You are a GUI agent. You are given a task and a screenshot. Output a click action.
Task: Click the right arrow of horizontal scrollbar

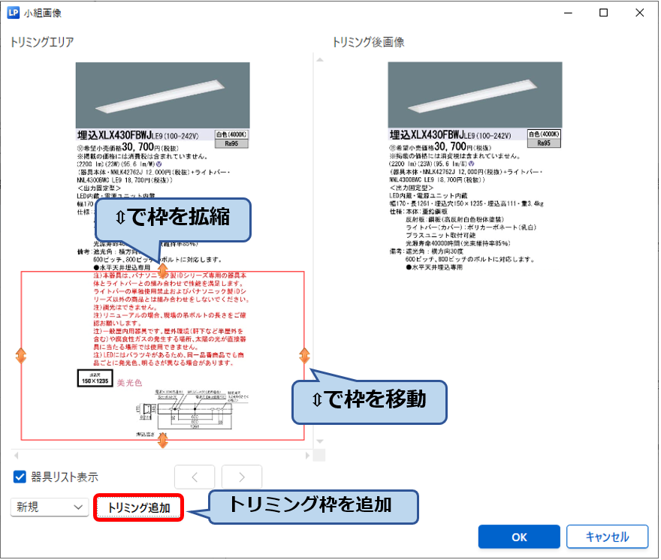[306, 455]
